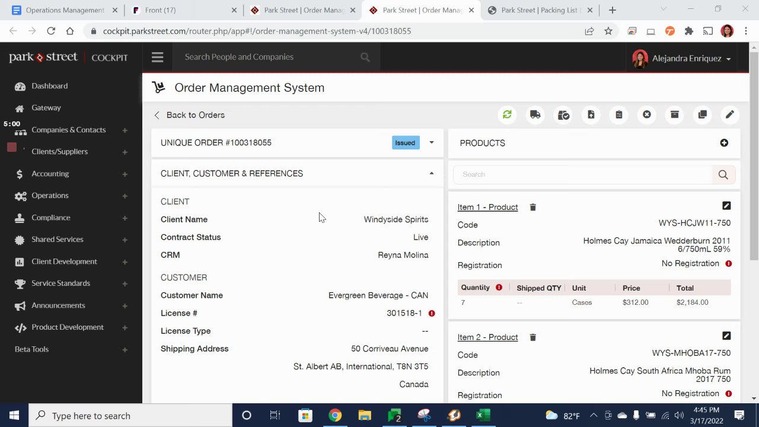This screenshot has height=427, width=759.
Task: Open the taskbar notification center
Action: point(739,416)
